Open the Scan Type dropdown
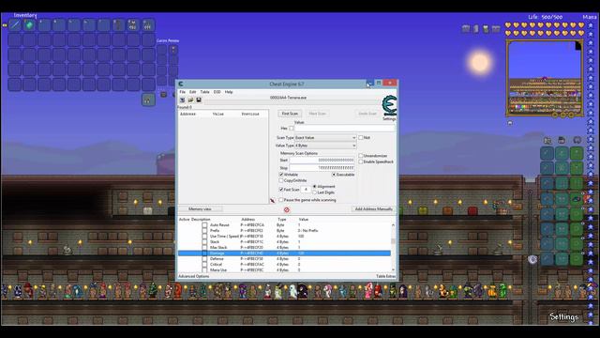 coord(325,137)
